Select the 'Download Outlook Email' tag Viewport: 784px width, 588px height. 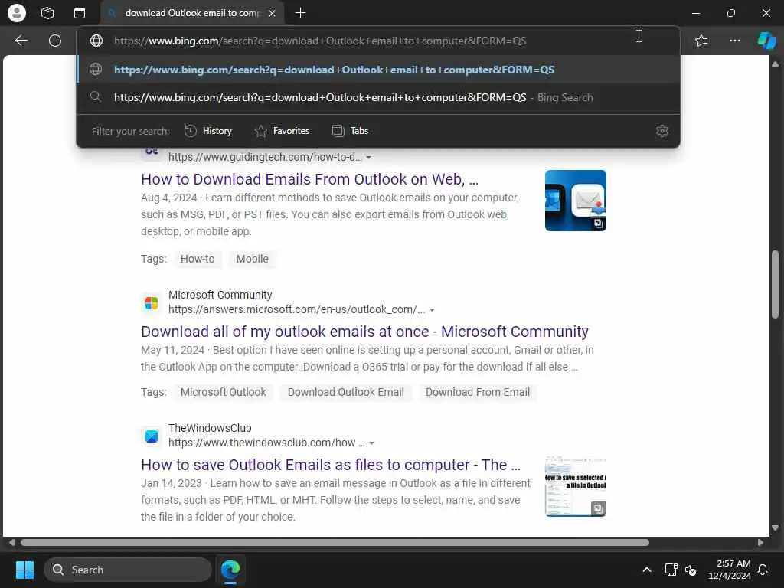click(x=346, y=392)
